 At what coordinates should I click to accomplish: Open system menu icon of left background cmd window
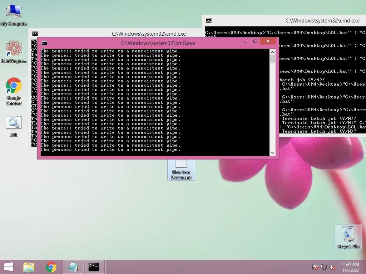coord(35,34)
